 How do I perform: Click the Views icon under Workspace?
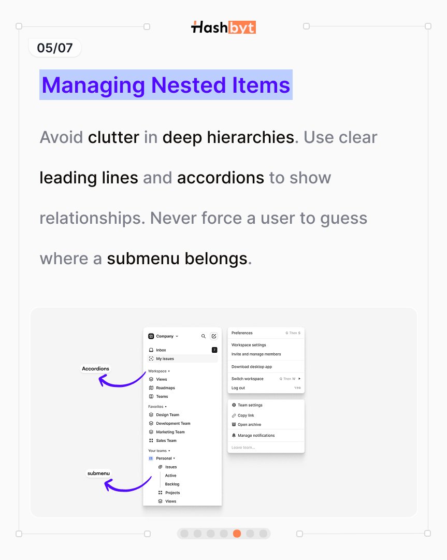click(x=151, y=379)
